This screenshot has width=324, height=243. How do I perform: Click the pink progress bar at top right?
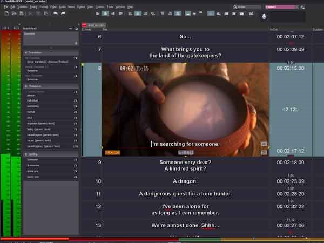(x=282, y=7)
